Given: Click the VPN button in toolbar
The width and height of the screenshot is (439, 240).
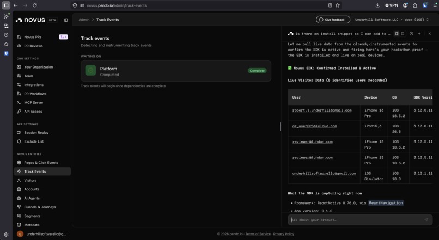Looking at the screenshot, I should coord(392,5).
